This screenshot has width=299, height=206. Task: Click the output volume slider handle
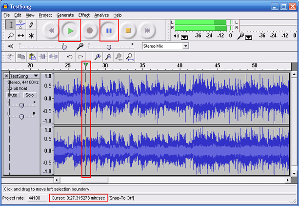coord(64,47)
